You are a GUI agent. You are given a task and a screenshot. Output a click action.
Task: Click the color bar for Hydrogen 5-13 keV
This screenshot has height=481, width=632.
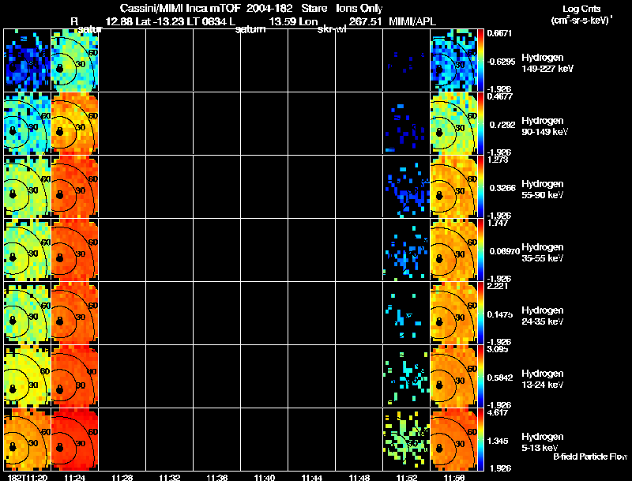point(480,439)
